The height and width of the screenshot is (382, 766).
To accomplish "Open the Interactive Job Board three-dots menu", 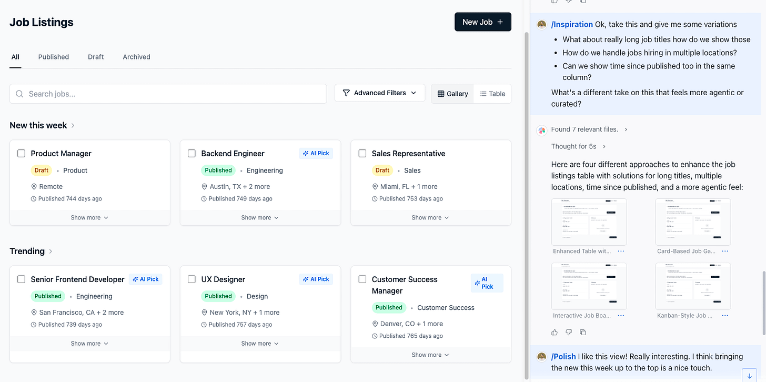I will [x=621, y=316].
